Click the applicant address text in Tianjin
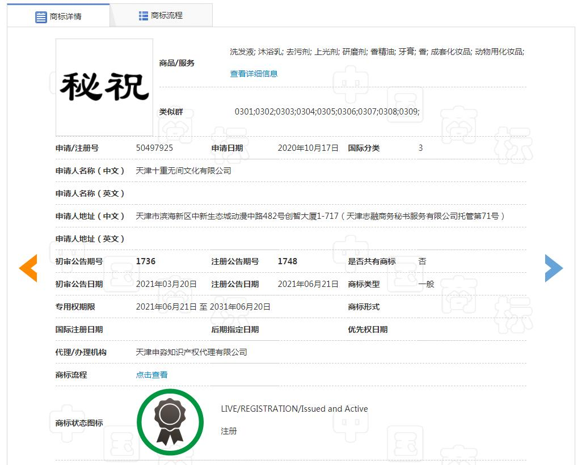 pos(320,216)
